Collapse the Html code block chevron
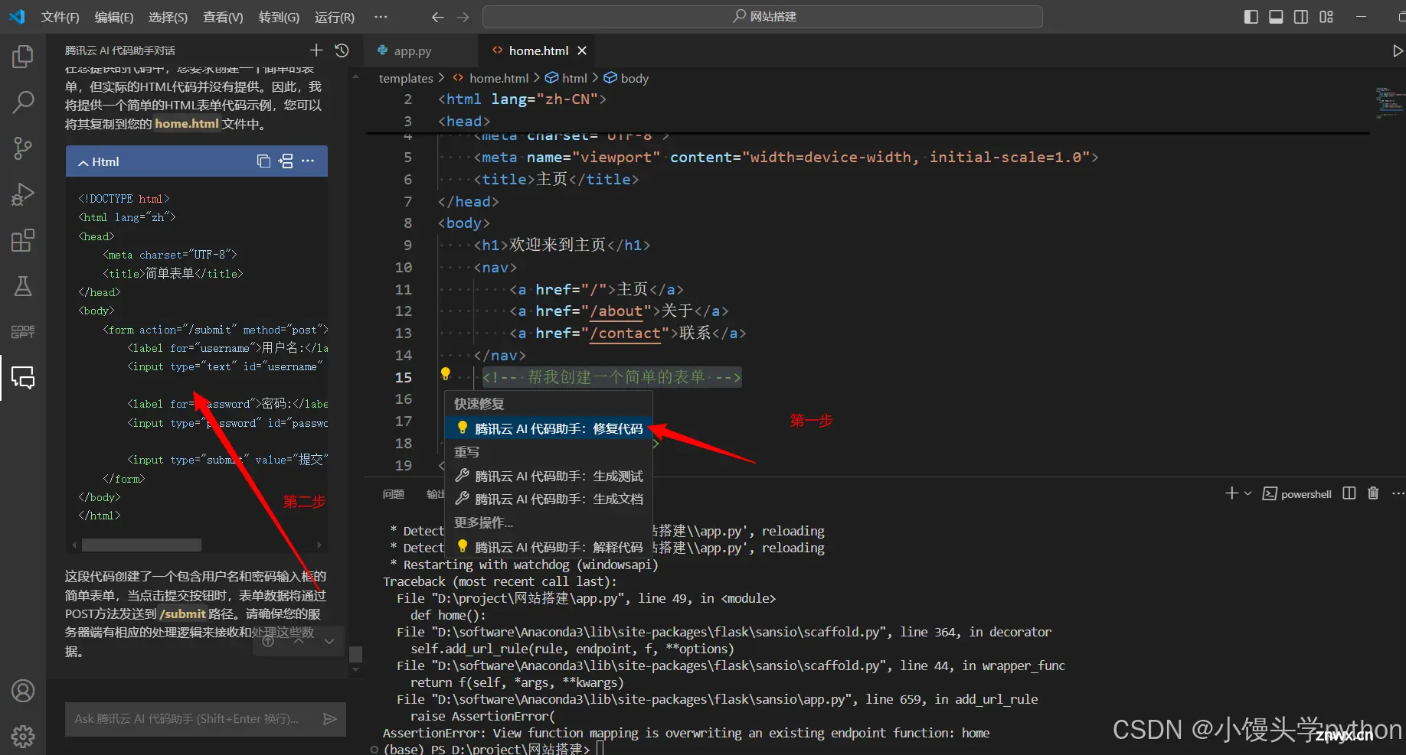This screenshot has width=1406, height=755. point(83,162)
